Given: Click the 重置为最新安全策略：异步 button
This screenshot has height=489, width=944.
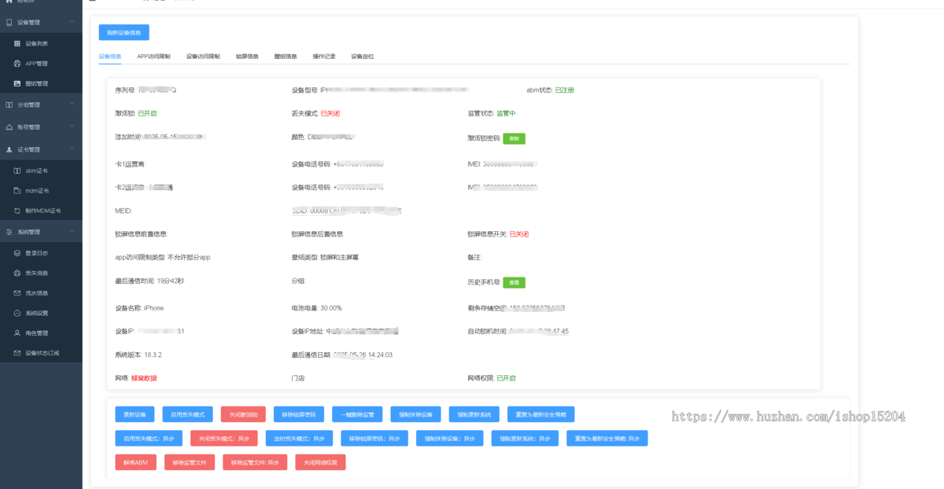Looking at the screenshot, I should click(x=607, y=439).
